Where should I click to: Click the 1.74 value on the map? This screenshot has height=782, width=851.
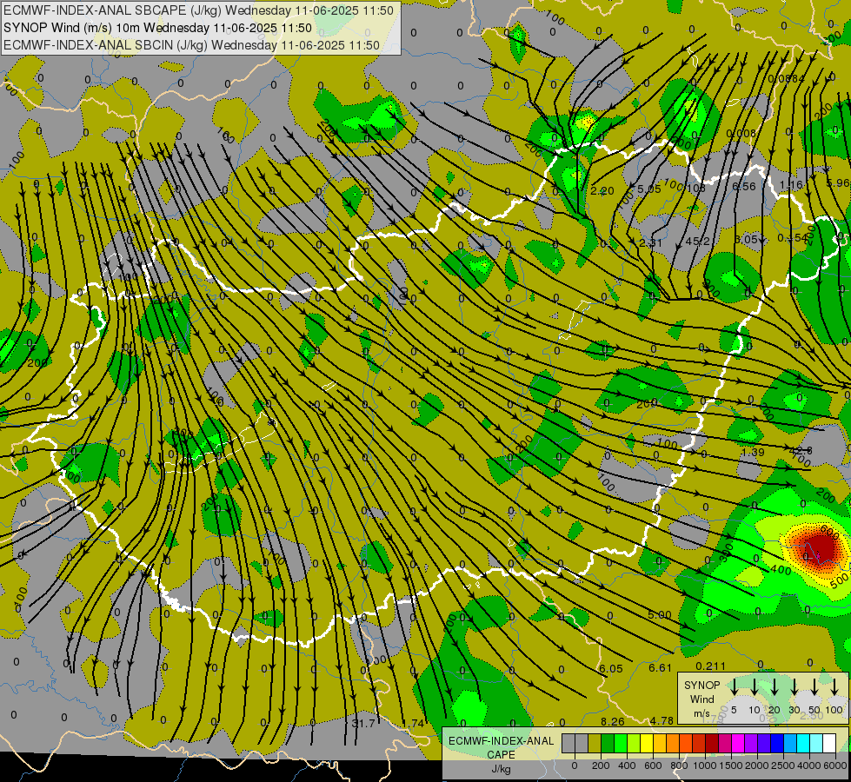tap(413, 723)
